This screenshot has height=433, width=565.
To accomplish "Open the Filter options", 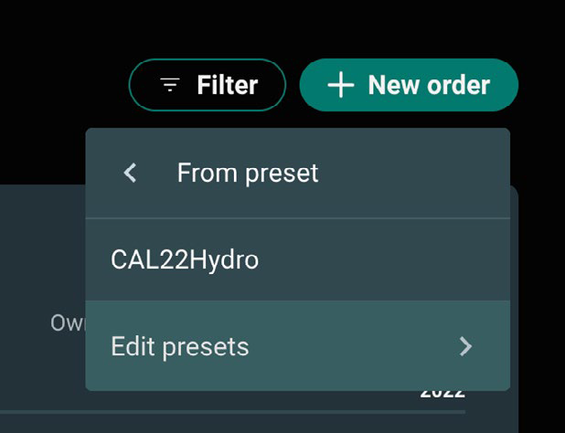I will point(208,85).
